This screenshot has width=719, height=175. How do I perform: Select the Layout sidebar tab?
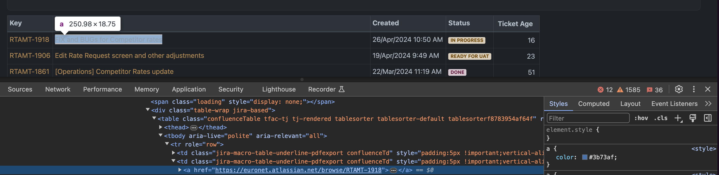click(x=630, y=104)
